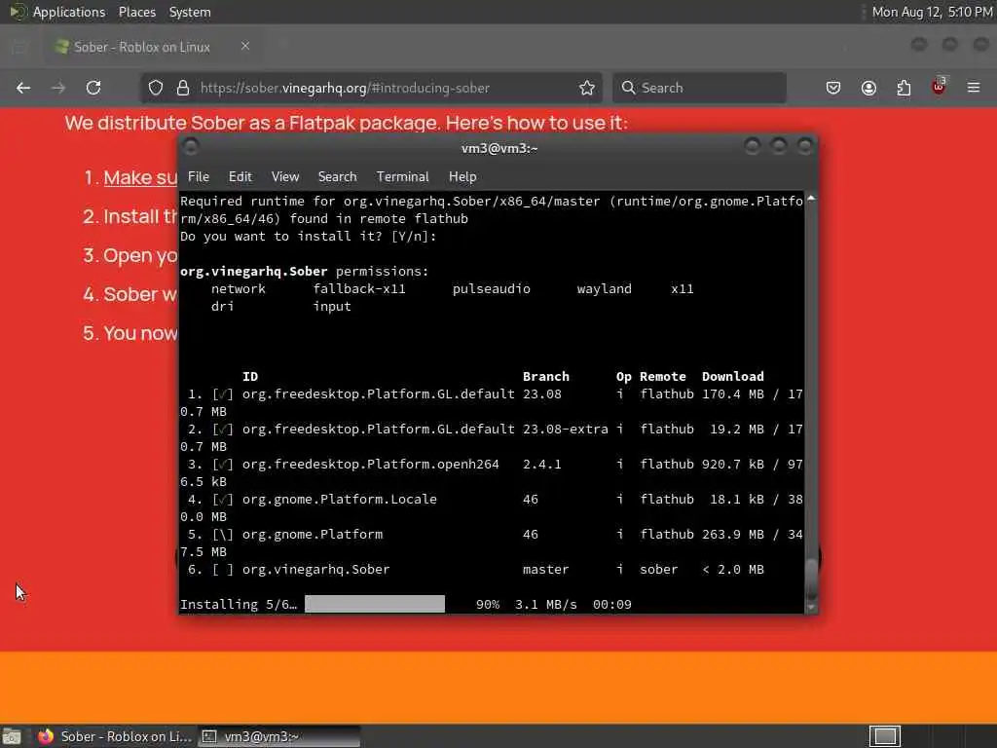Click 'org.freedesktop.Platform.openh264' entry
997x748 pixels.
371,465
